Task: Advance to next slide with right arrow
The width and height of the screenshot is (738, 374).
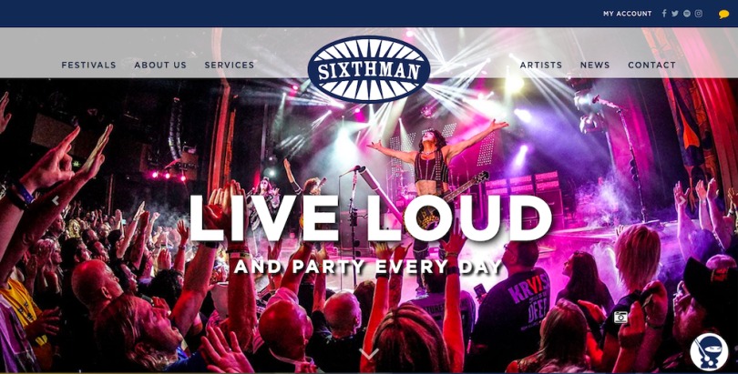Action: (x=682, y=201)
